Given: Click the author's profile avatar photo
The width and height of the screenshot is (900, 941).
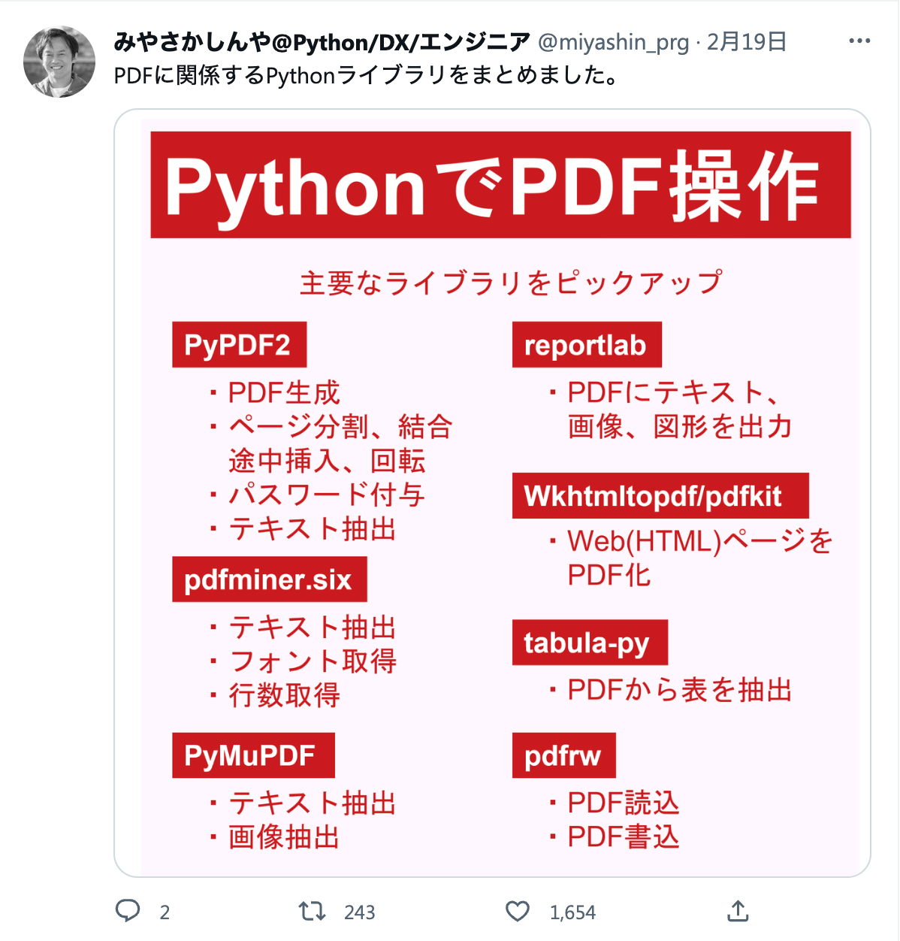Looking at the screenshot, I should pos(59,62).
